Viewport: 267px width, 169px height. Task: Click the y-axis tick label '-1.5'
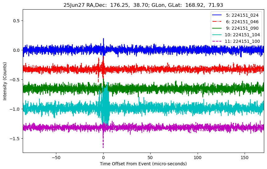(15, 139)
